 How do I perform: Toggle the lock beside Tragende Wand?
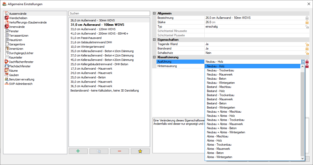[307, 44]
